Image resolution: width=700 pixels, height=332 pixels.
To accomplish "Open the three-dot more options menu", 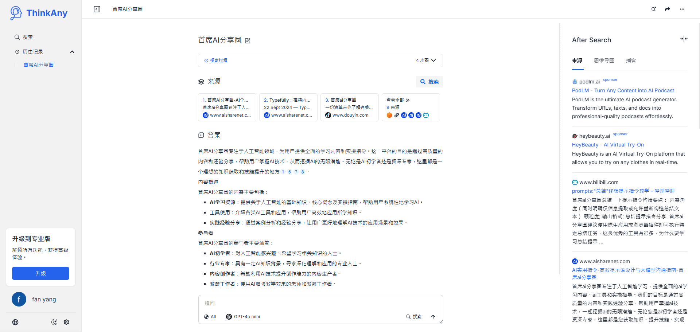I will point(682,9).
